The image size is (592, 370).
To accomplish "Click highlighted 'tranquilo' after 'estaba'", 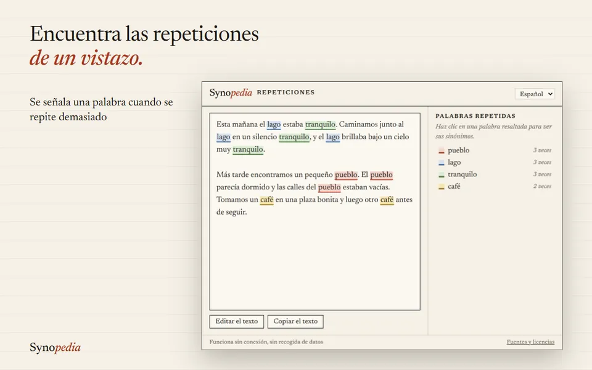I will [320, 125].
